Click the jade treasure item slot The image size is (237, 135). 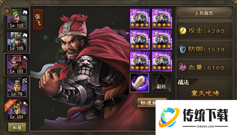139,83
